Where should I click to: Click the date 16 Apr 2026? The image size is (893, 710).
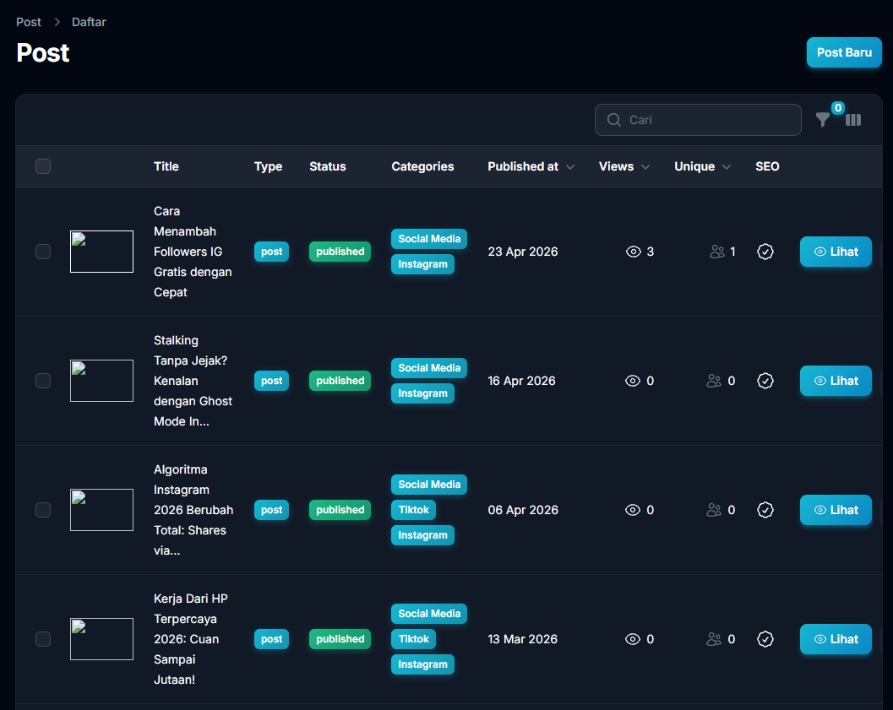(521, 381)
